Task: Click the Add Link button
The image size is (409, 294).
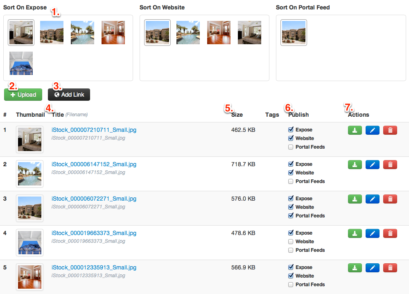Action: pyautogui.click(x=69, y=94)
